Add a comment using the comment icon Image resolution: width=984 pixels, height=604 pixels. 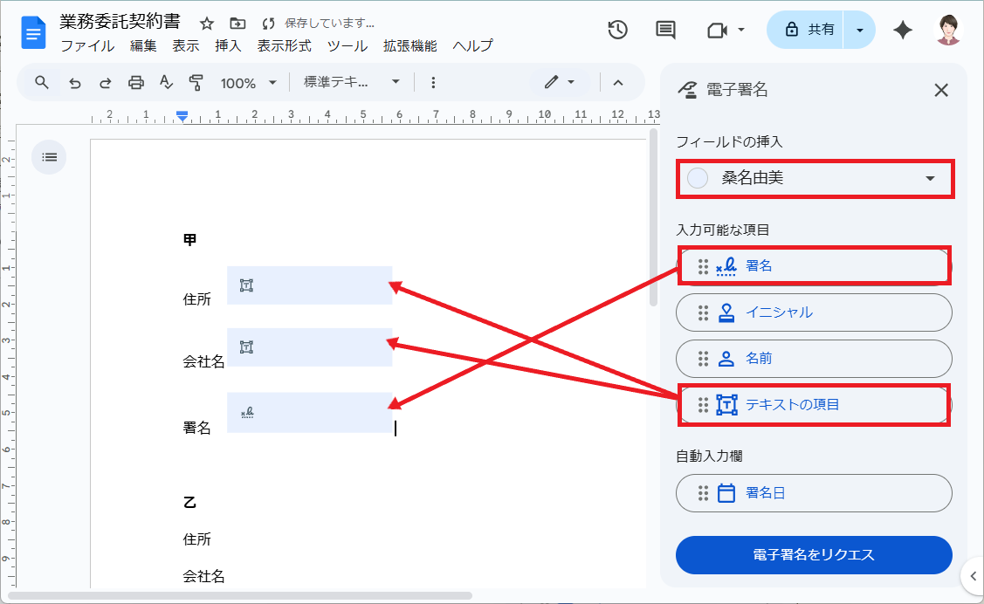tap(665, 30)
